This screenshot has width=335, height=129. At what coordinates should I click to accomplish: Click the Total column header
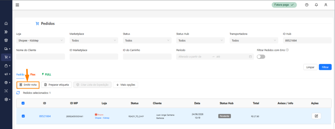pyautogui.click(x=256, y=103)
